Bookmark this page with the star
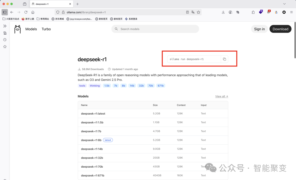This screenshot has height=180, width=296. (x=198, y=12)
